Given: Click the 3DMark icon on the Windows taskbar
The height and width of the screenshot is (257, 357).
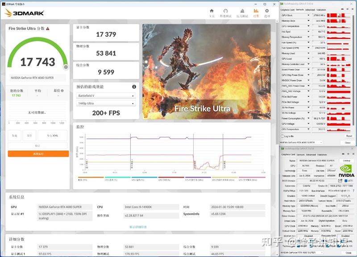Looking at the screenshot, I should click(4, 3).
